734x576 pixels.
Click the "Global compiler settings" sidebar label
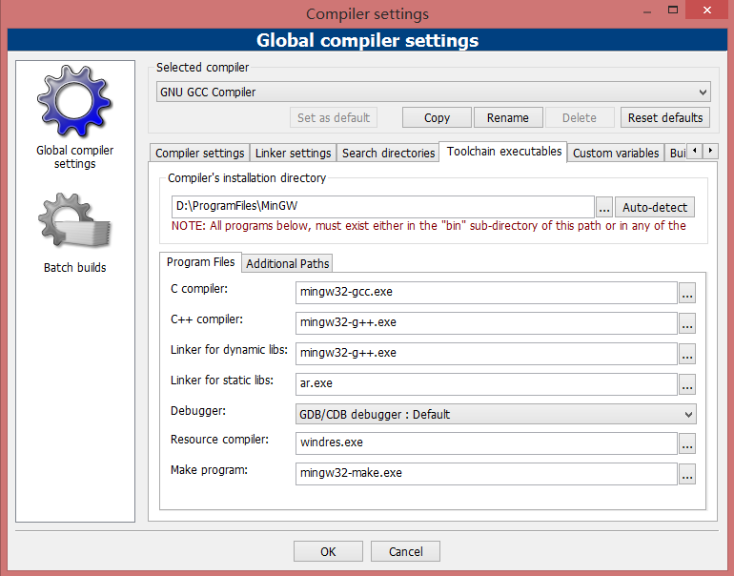[75, 157]
